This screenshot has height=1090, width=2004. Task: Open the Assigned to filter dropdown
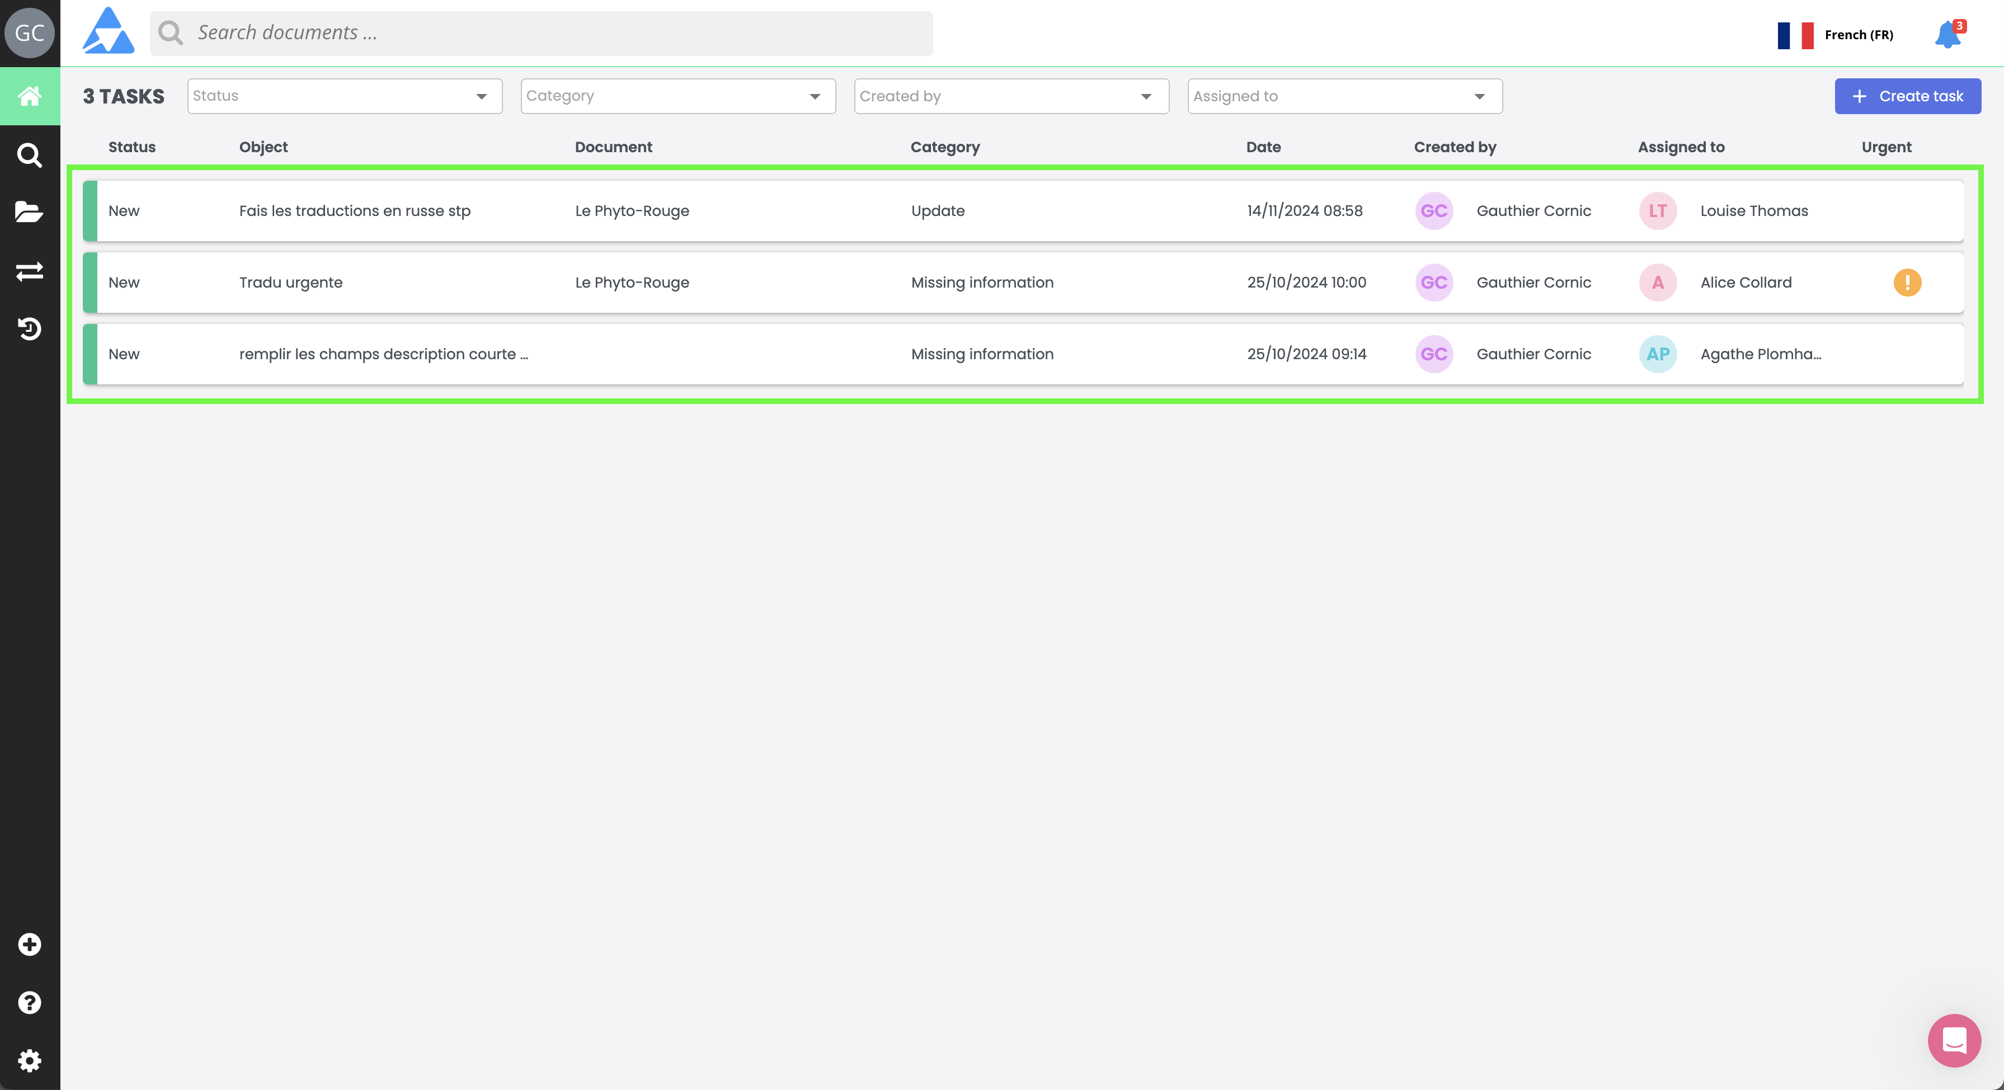pyautogui.click(x=1344, y=96)
